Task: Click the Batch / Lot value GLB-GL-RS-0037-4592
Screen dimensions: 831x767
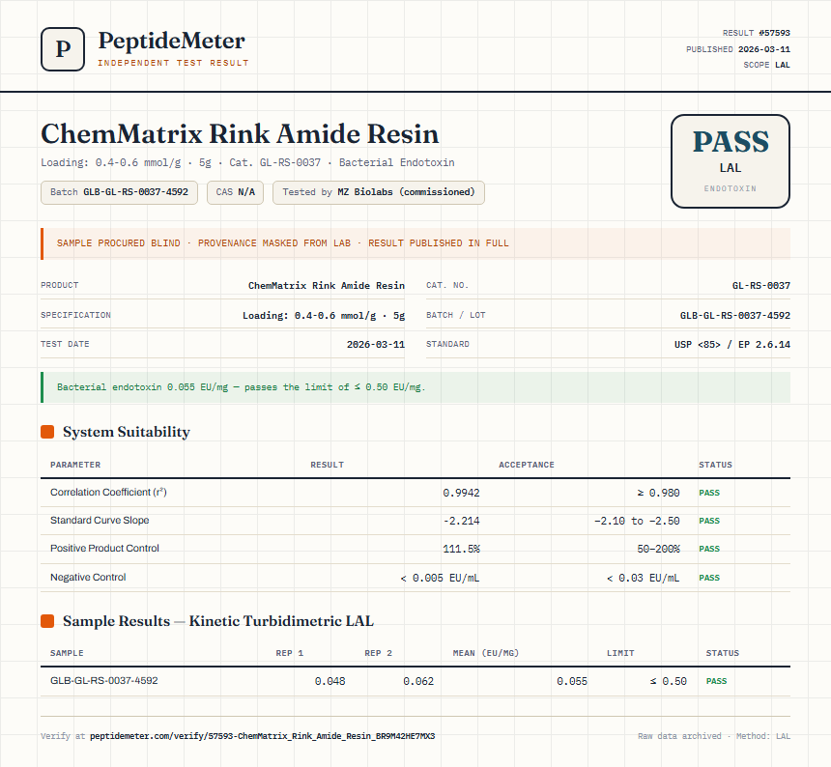Action: click(735, 315)
